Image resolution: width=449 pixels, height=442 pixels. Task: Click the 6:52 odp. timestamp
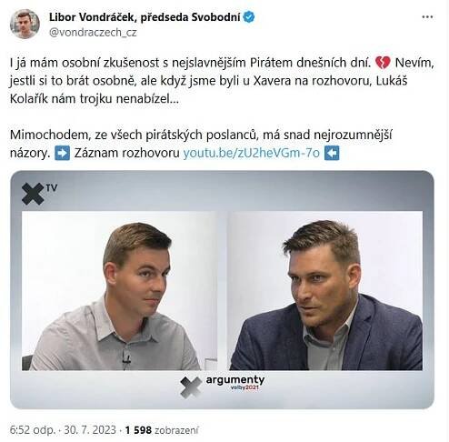click(x=33, y=430)
